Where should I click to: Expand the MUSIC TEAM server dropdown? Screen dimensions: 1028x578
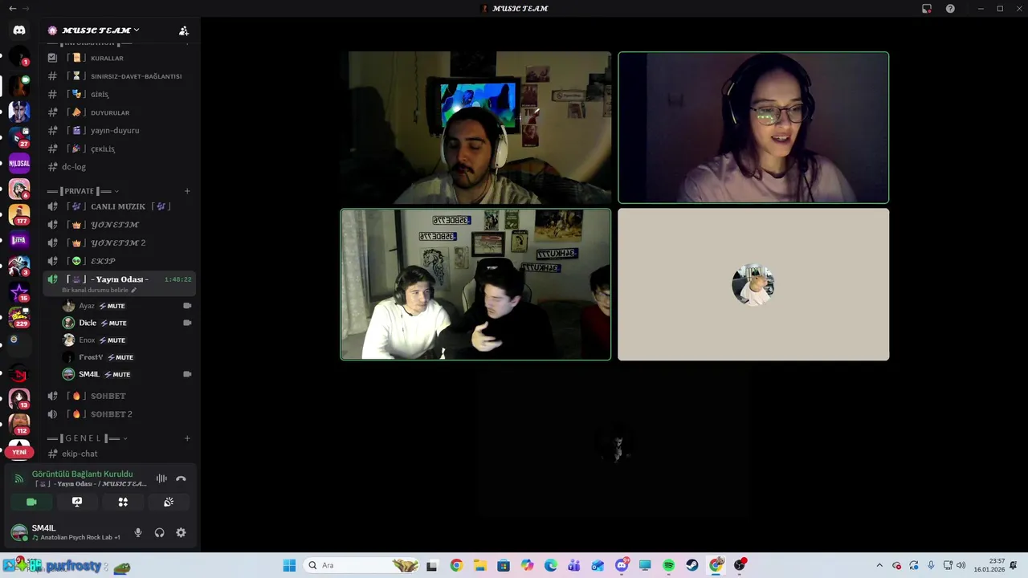[x=137, y=30]
